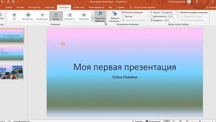Click 'Переместить вперед' reorder button
Screen dimensions: 216x122
(192, 20)
